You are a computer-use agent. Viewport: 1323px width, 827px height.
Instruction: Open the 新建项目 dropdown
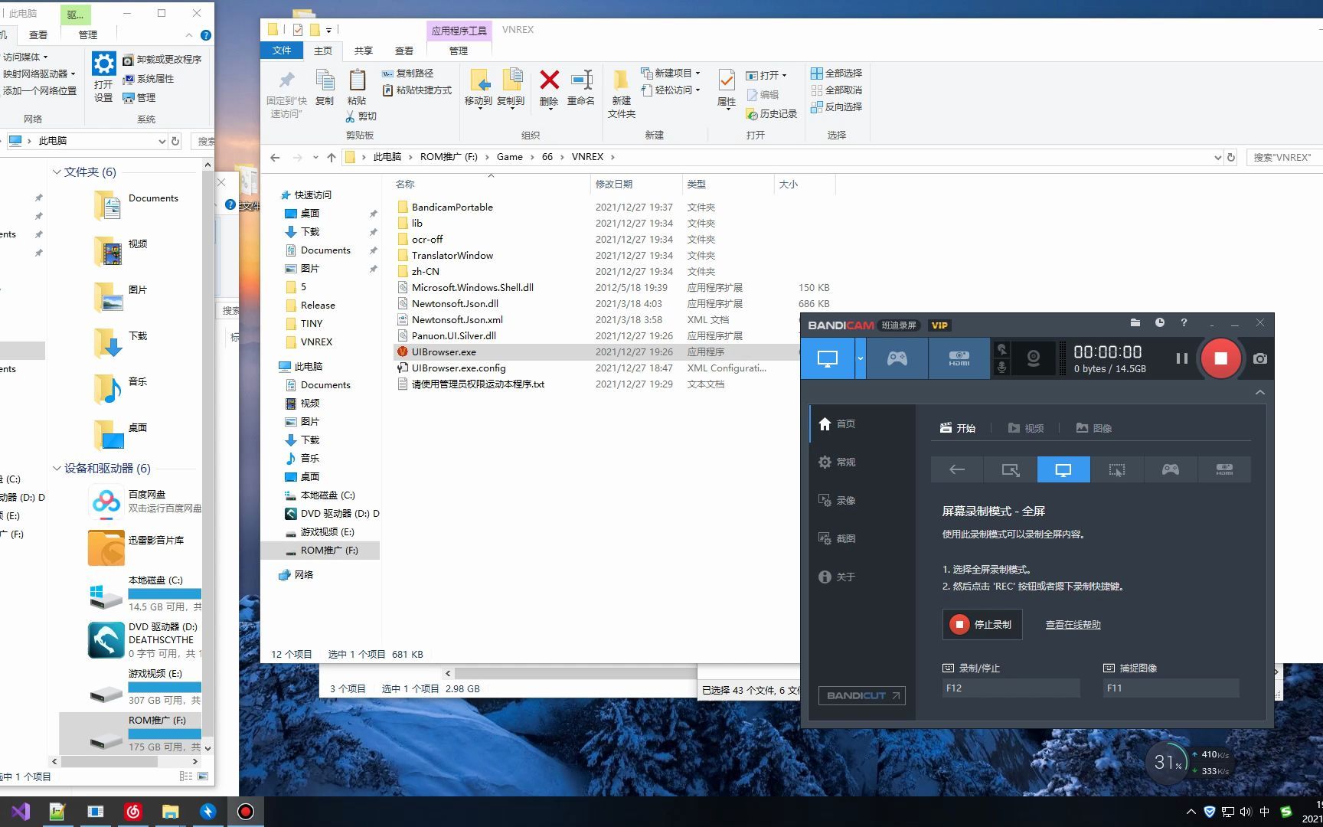pyautogui.click(x=671, y=73)
